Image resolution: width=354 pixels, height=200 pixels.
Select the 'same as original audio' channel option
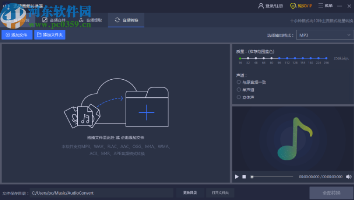[238, 82]
